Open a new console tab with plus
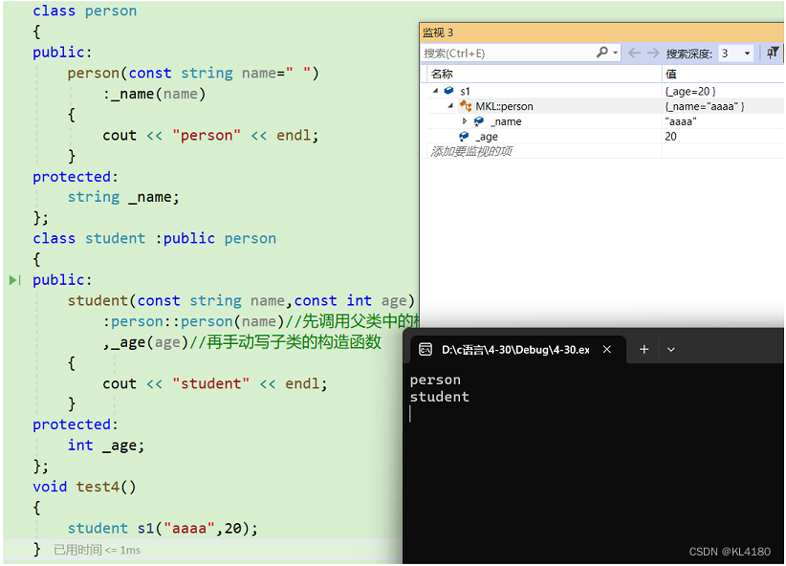 click(x=644, y=349)
